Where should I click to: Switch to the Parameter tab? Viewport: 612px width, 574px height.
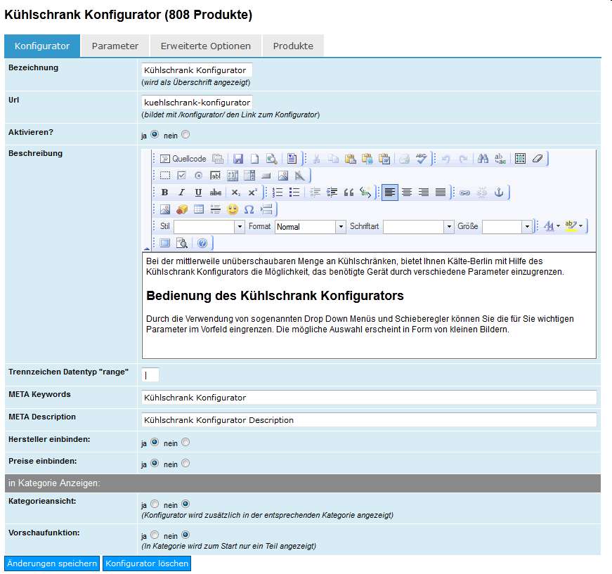coord(115,46)
